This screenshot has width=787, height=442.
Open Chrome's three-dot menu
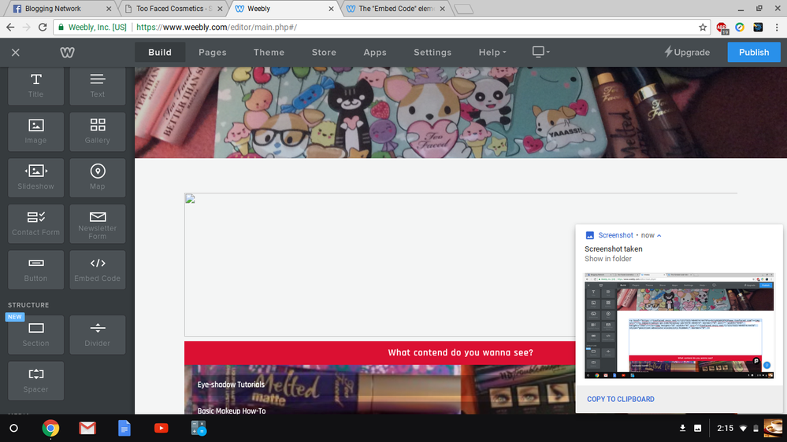pos(777,27)
